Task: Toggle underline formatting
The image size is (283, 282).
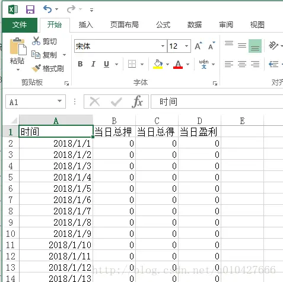Action: click(106, 64)
